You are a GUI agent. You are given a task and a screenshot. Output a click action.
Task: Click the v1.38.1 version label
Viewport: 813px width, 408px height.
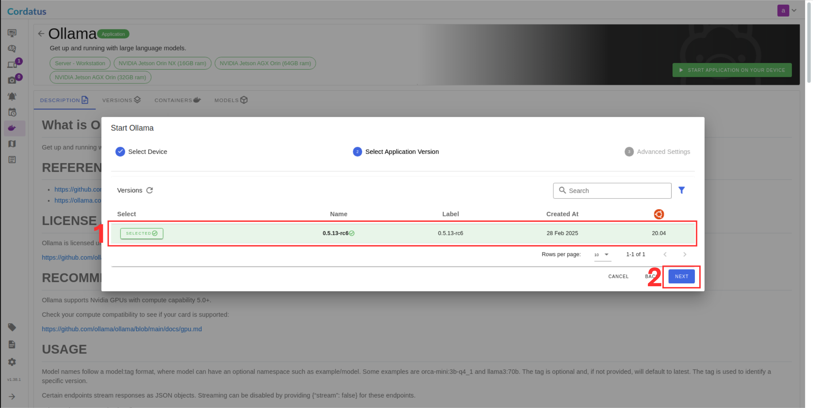click(14, 379)
